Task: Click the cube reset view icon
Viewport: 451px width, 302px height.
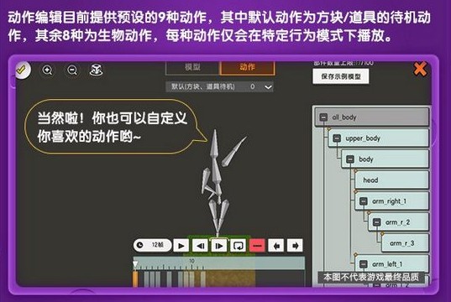Action: [96, 70]
